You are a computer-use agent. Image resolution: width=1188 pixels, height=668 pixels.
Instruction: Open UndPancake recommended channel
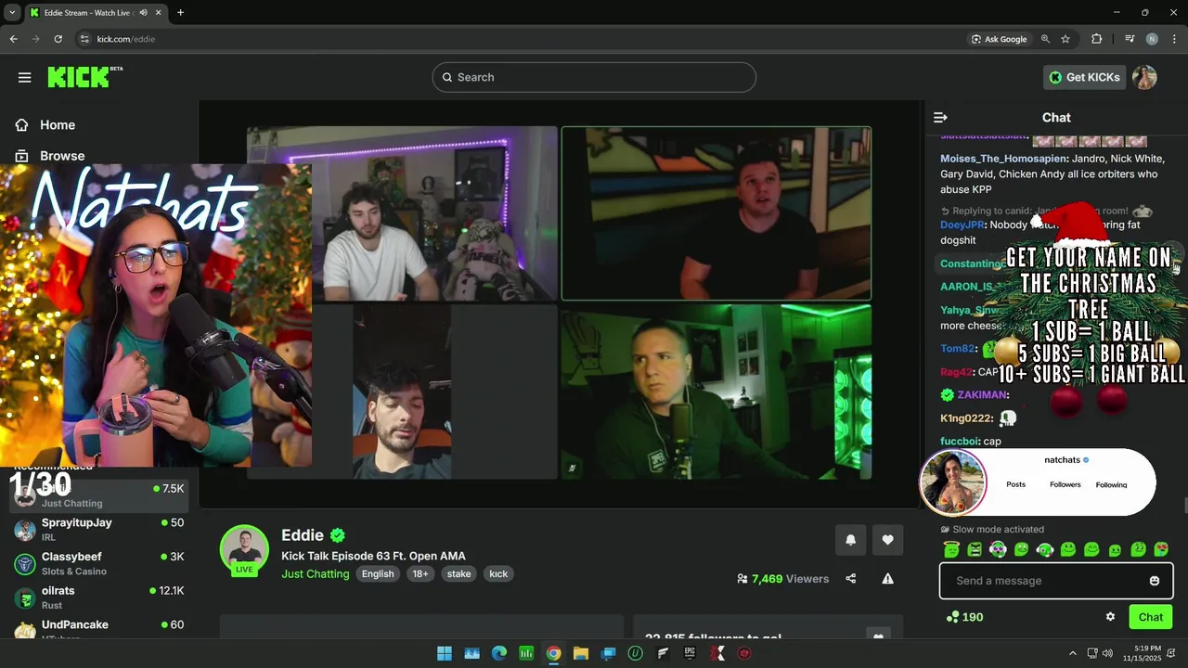99,629
